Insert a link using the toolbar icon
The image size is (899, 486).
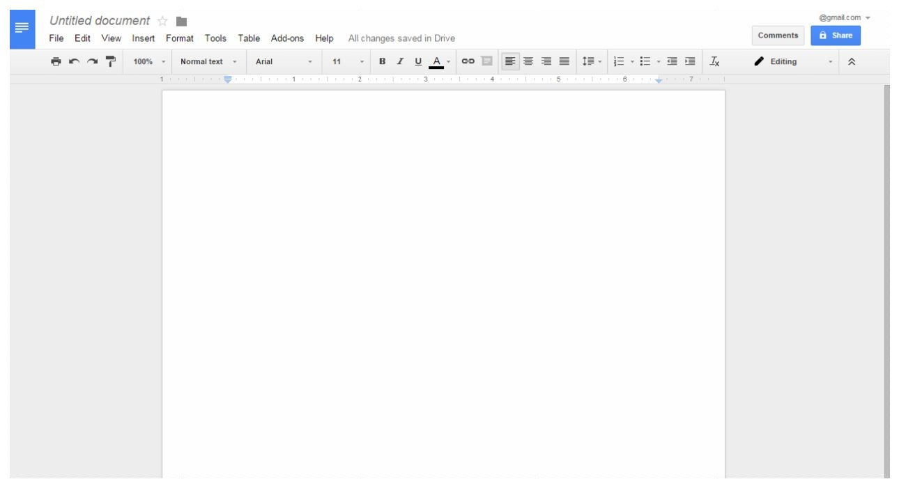pyautogui.click(x=469, y=62)
